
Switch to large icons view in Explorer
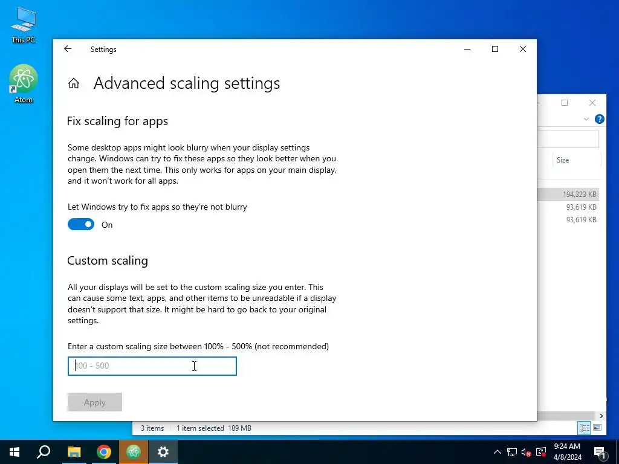597,428
